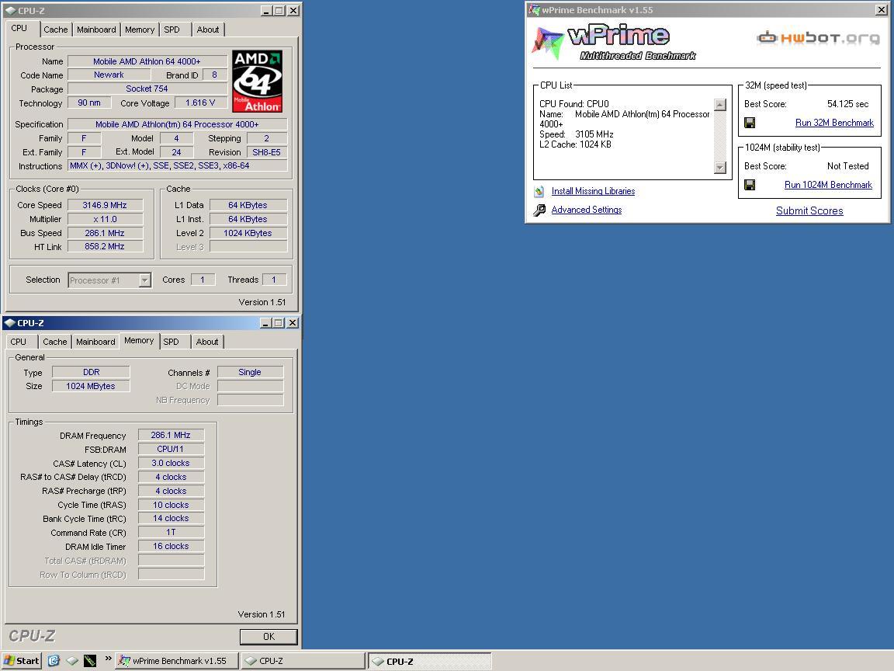Switch to About tab in the lower CPU-Z window

point(207,342)
